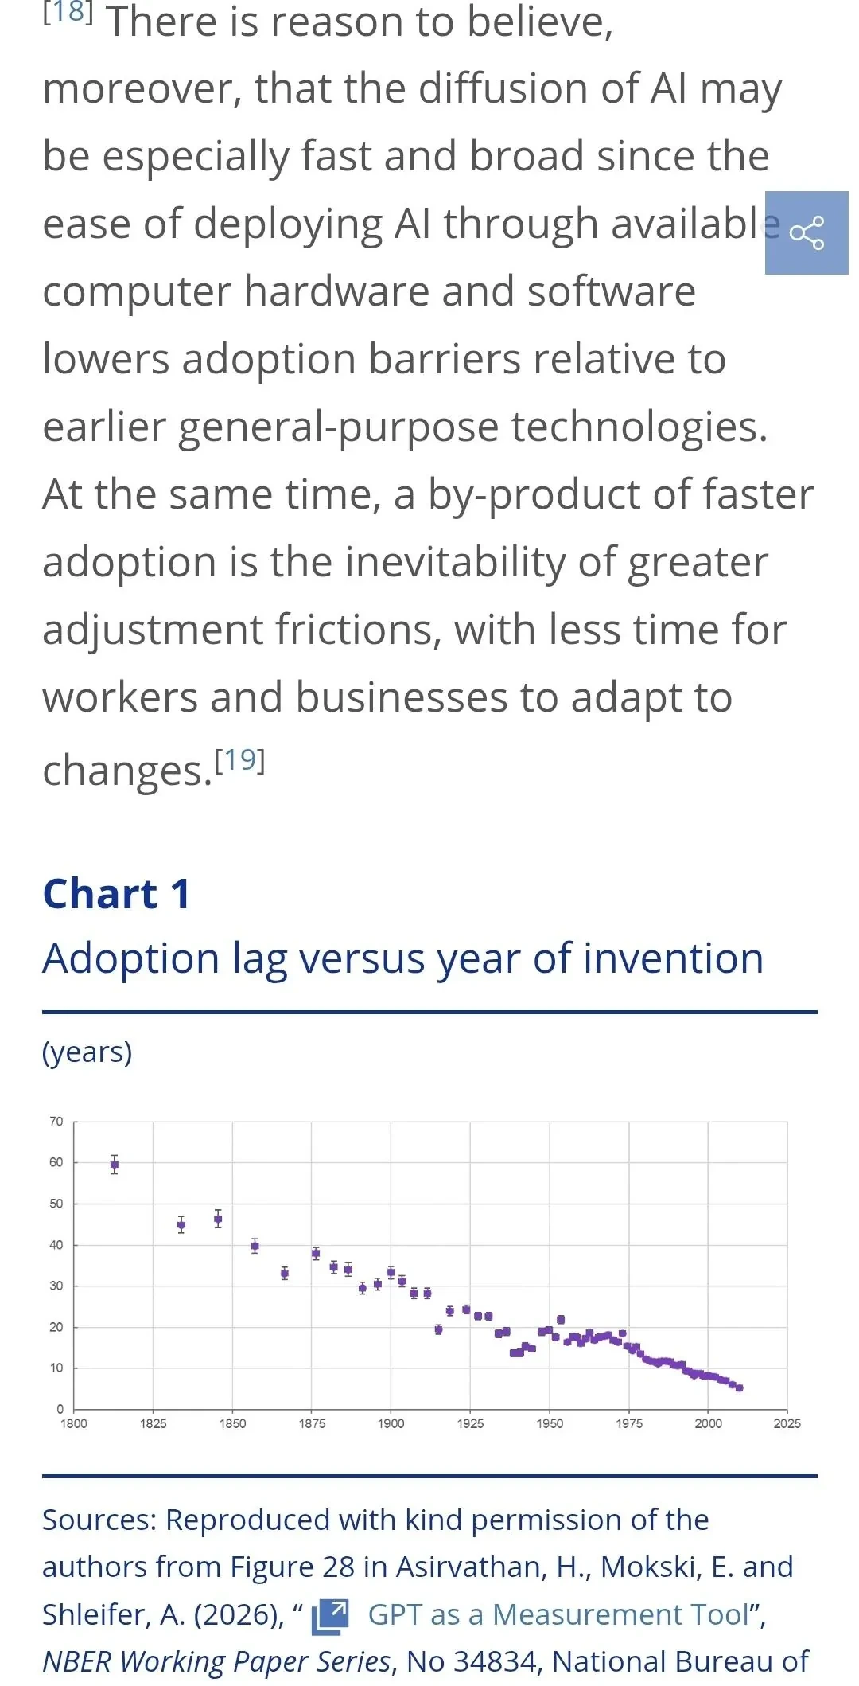
Task: Click the "(years)" unit label
Action: [x=87, y=1052]
